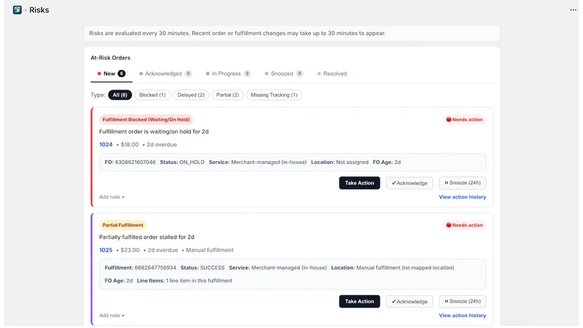Select the New tab
This screenshot has width=583, height=328.
click(111, 74)
